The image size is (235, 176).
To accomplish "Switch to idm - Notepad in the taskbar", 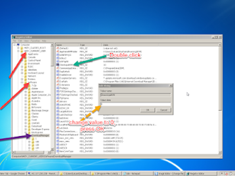I will (x=137, y=174).
